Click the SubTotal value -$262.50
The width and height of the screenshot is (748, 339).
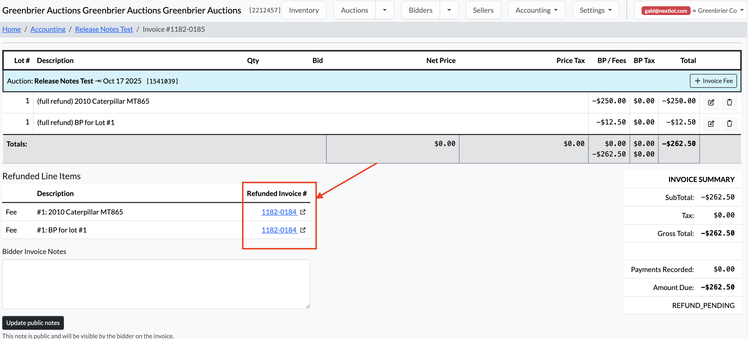point(717,197)
